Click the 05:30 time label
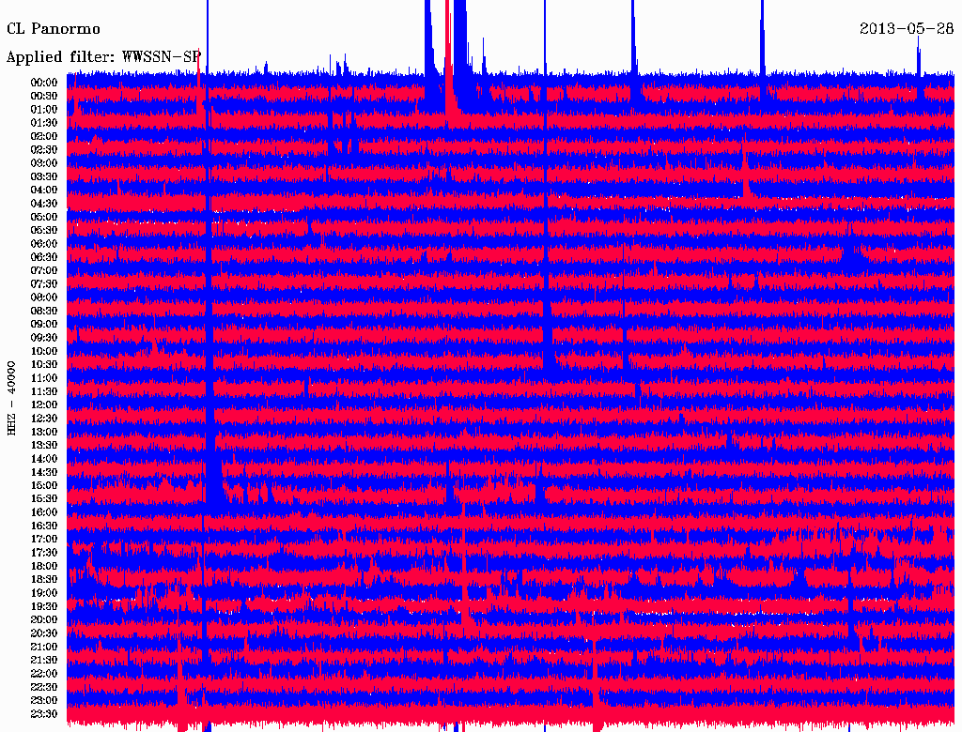The image size is (962, 732). [x=44, y=231]
